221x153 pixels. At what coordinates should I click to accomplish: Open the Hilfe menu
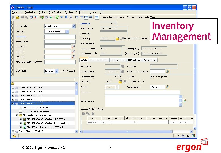click(102, 12)
